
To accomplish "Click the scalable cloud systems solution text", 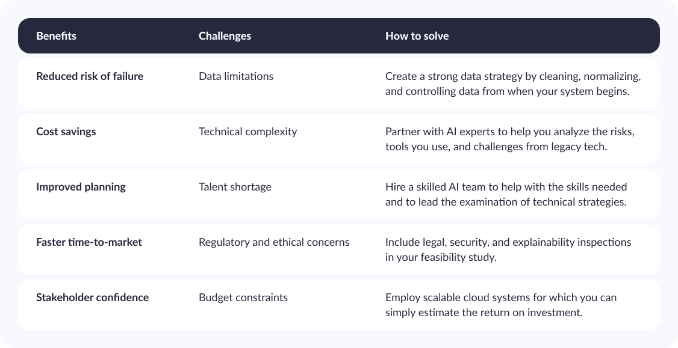I will click(x=501, y=305).
